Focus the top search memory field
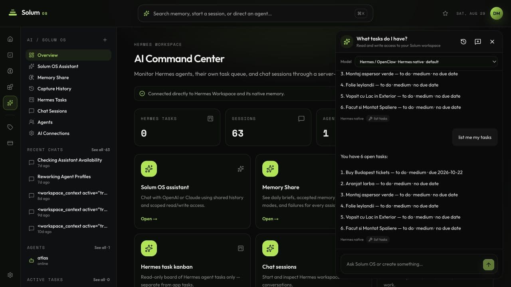This screenshot has width=511, height=287. (255, 14)
